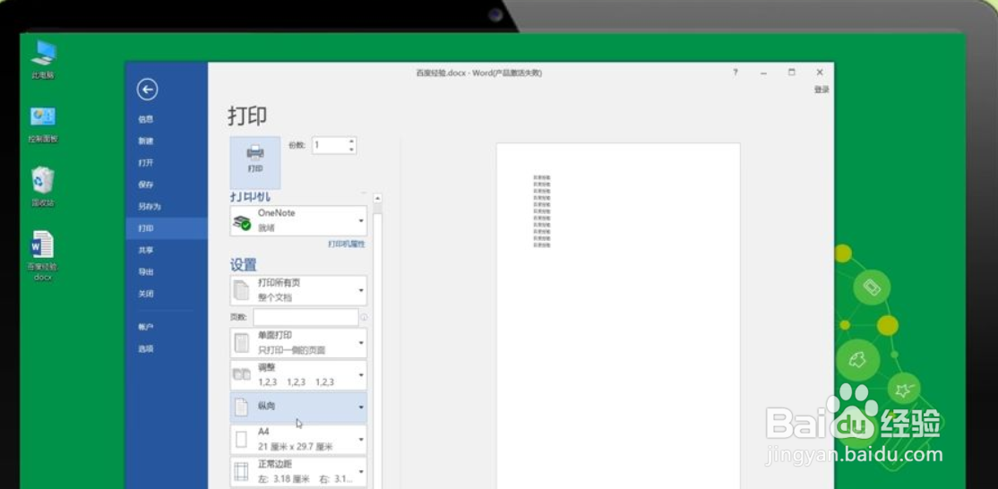The width and height of the screenshot is (998, 489).
Task: Open the Printer Properties link
Action: point(347,244)
